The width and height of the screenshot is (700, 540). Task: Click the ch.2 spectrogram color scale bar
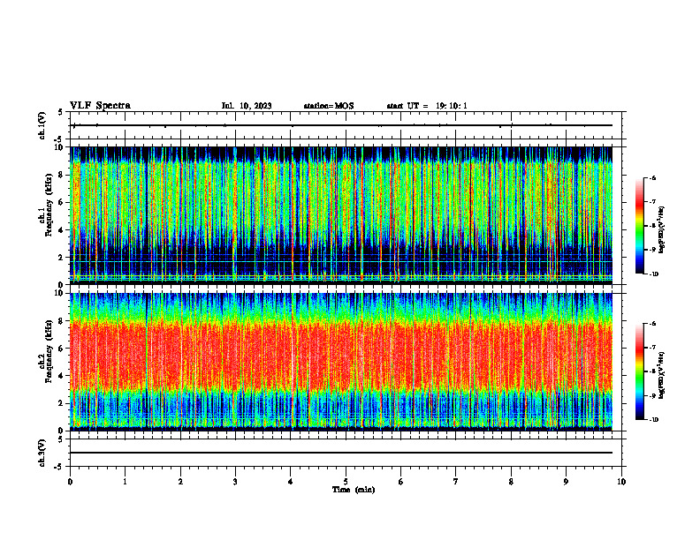click(639, 371)
